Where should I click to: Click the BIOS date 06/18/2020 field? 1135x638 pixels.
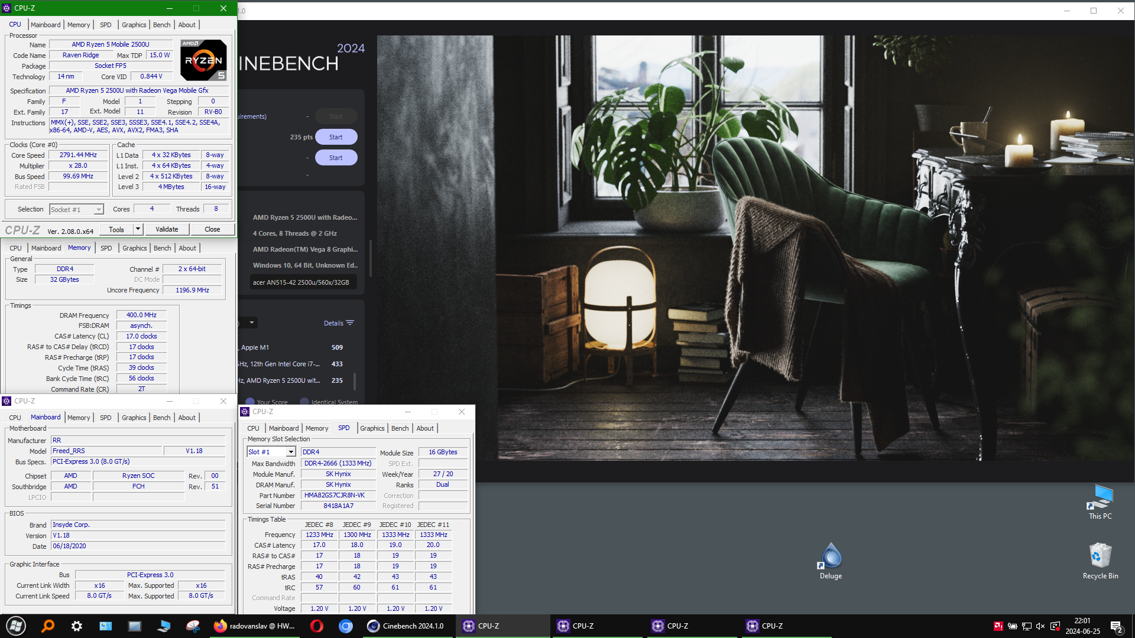[138, 546]
